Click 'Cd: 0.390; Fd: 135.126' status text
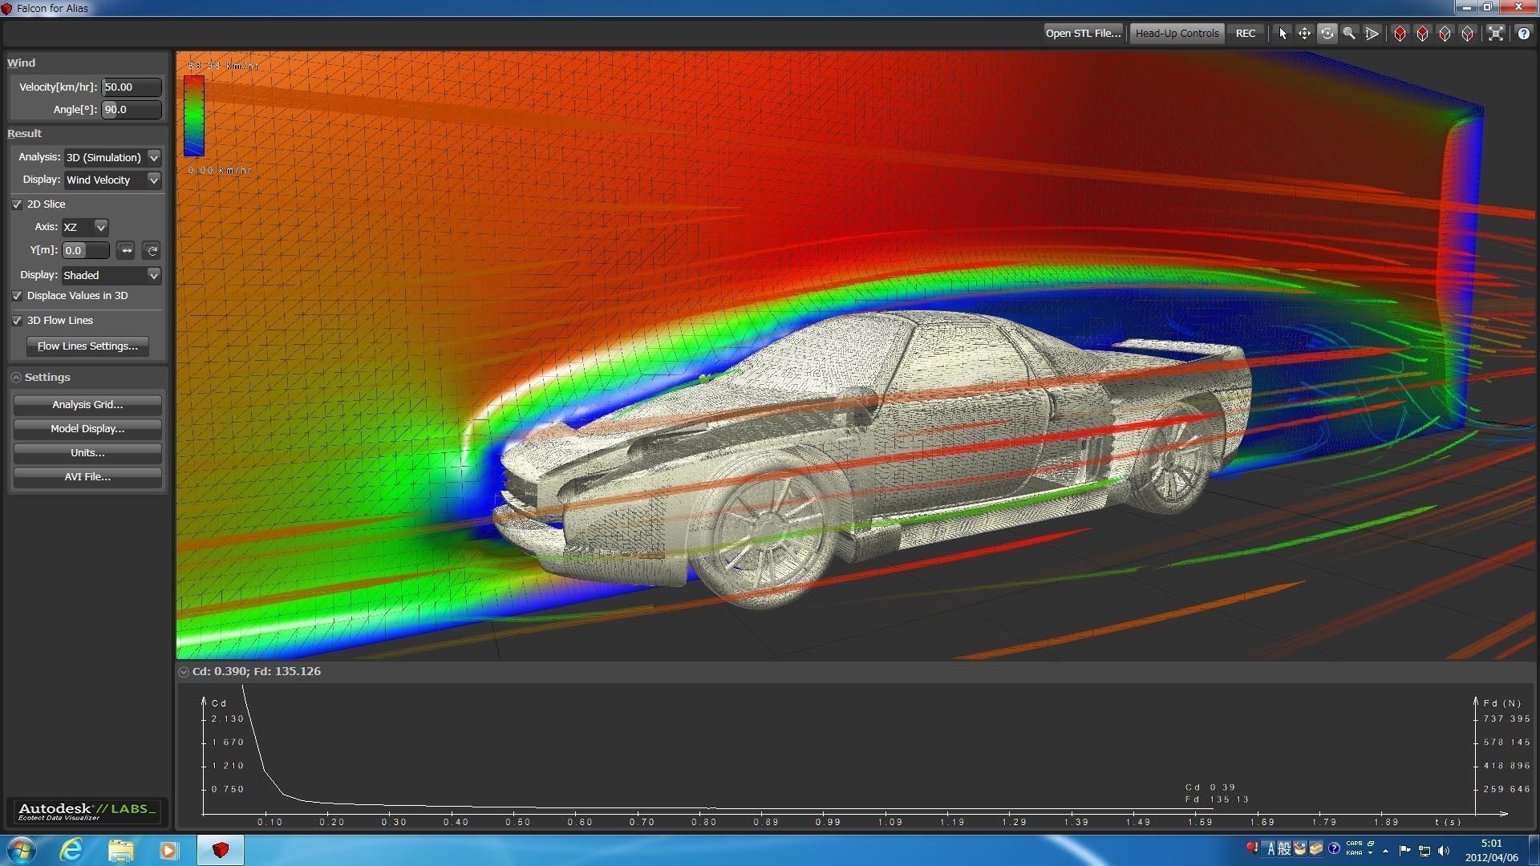 pyautogui.click(x=257, y=672)
